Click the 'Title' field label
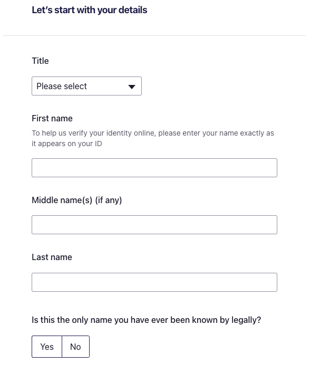The width and height of the screenshot is (320, 373). [x=40, y=61]
